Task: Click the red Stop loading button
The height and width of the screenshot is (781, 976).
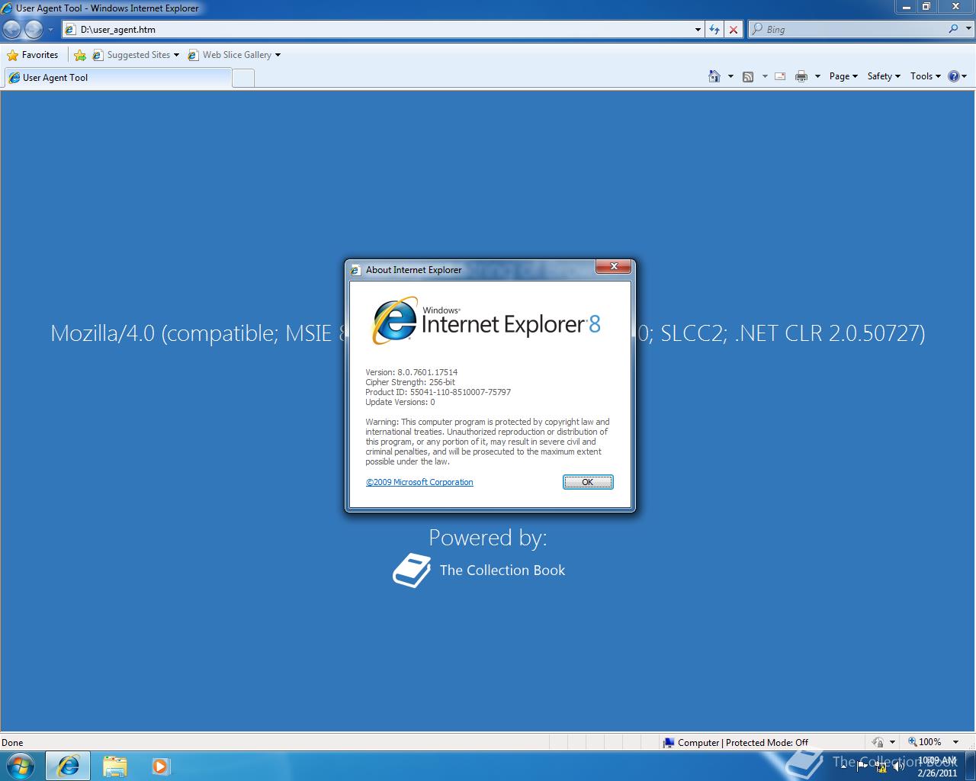Action: click(734, 30)
